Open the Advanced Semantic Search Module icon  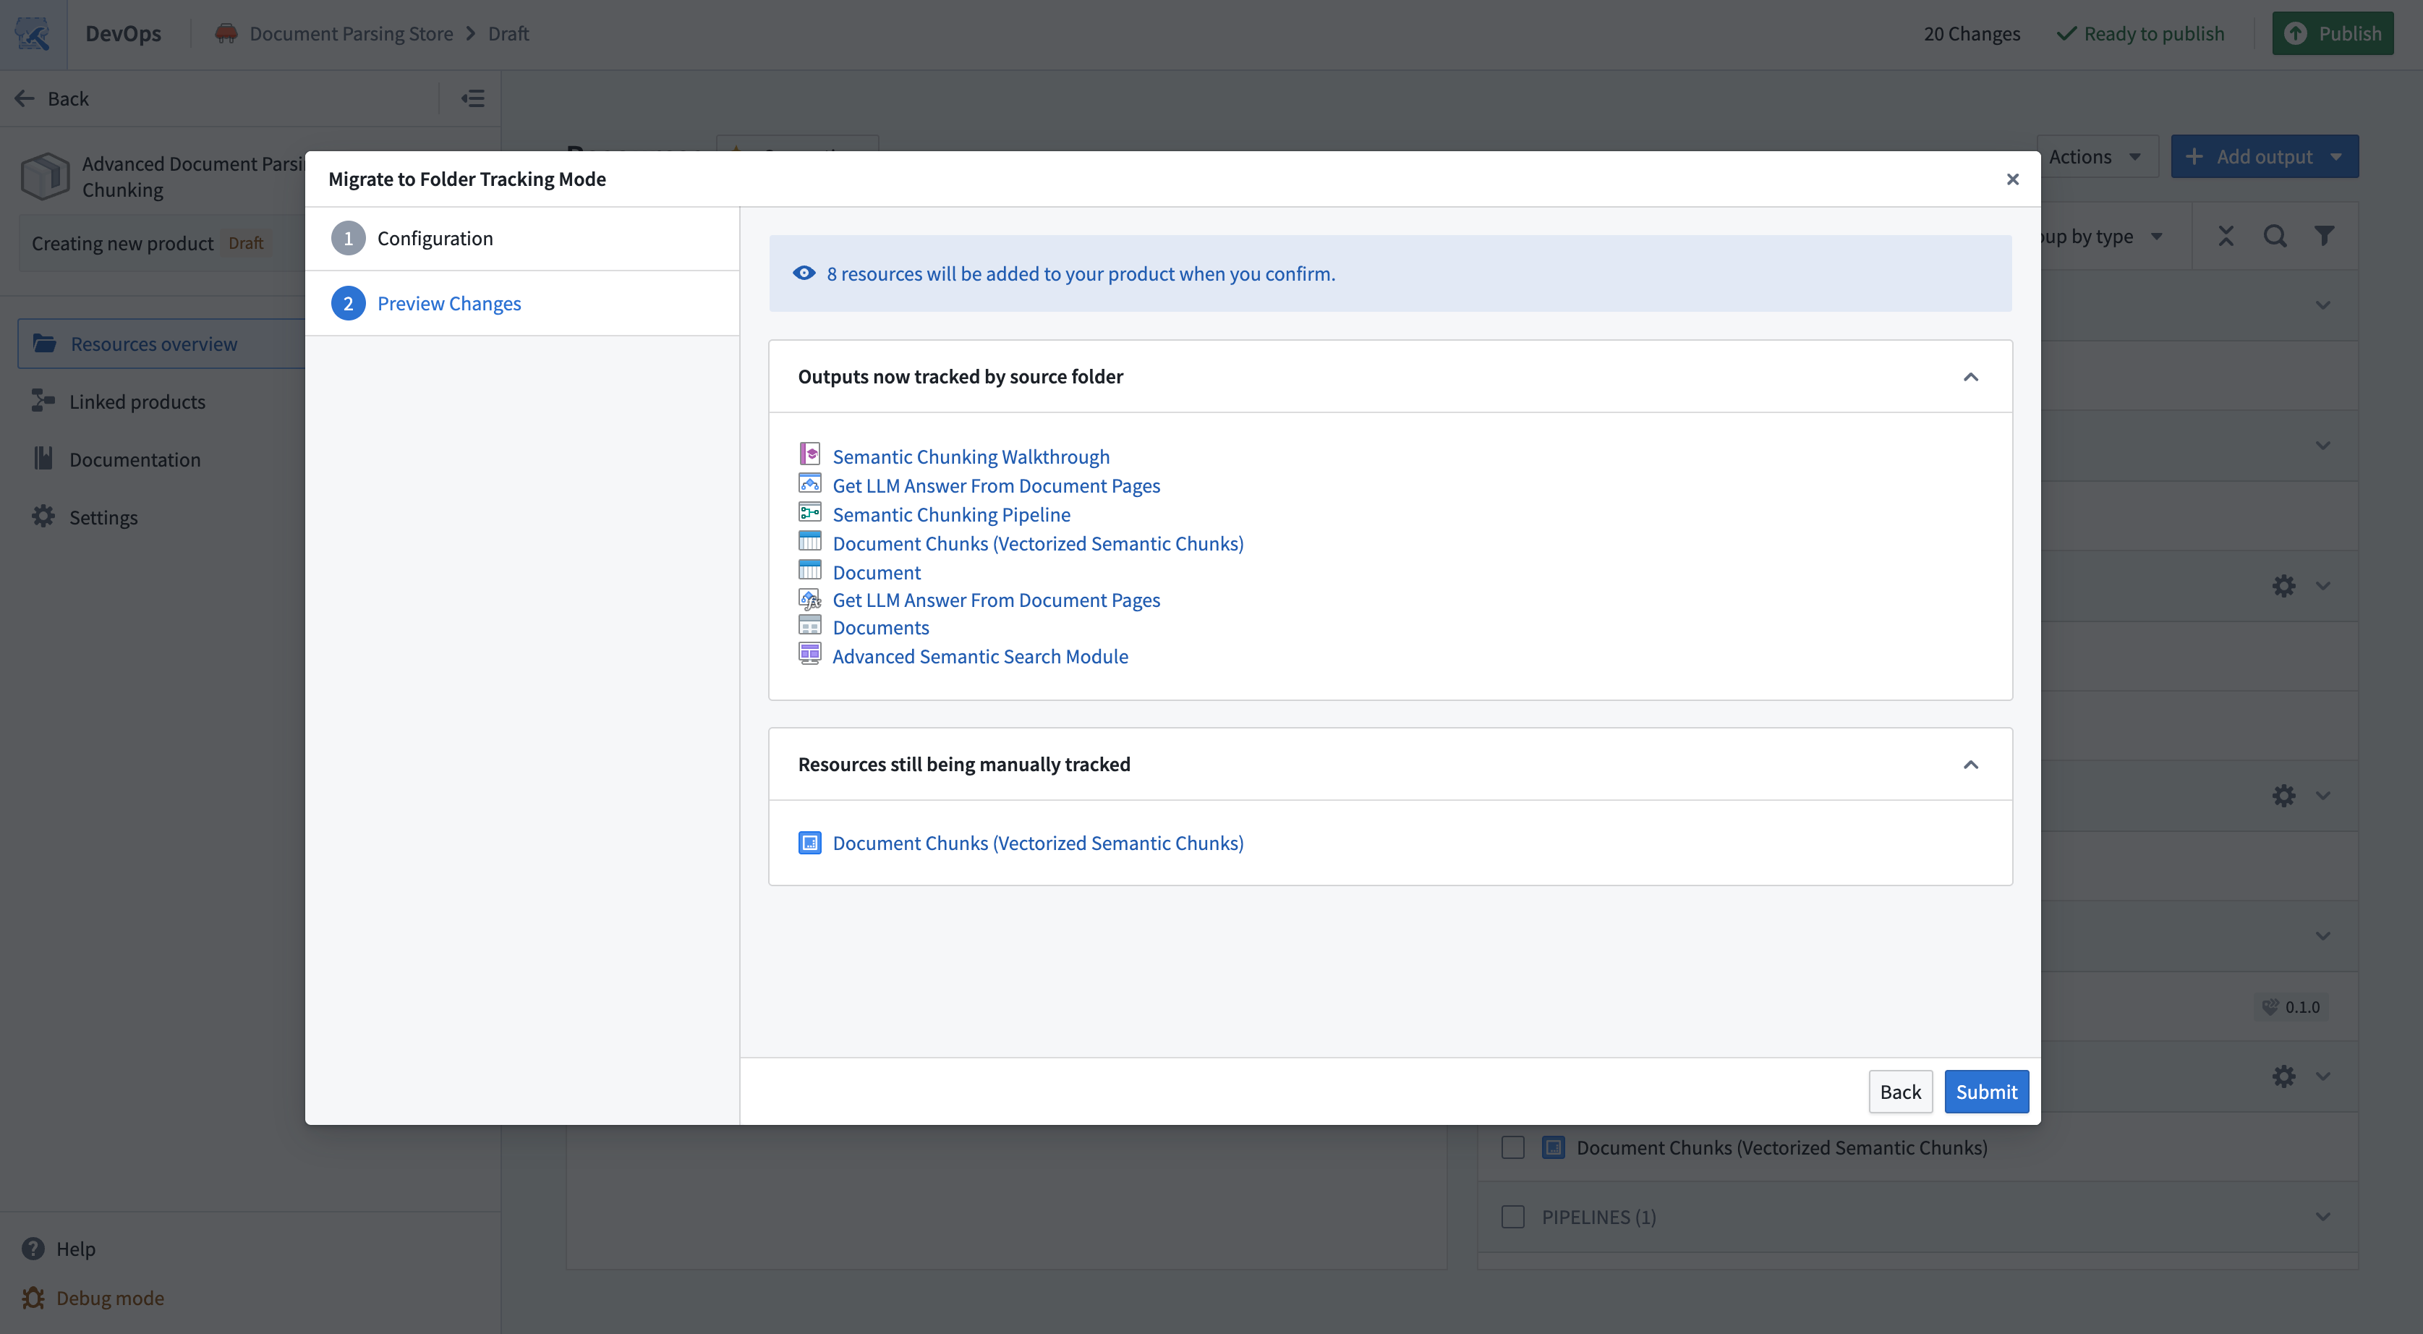(811, 654)
